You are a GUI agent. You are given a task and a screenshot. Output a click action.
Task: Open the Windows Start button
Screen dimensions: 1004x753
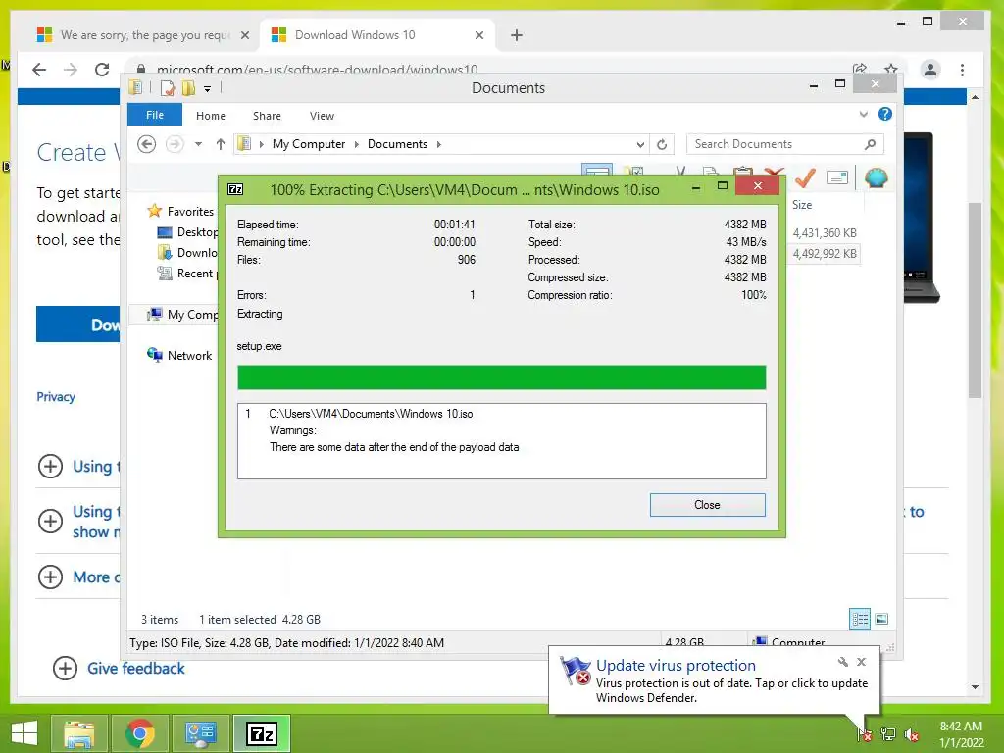click(25, 733)
